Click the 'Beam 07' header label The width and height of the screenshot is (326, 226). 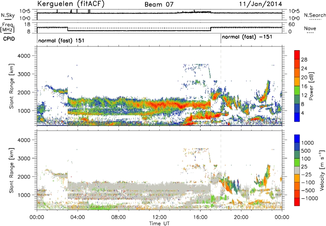(159, 4)
